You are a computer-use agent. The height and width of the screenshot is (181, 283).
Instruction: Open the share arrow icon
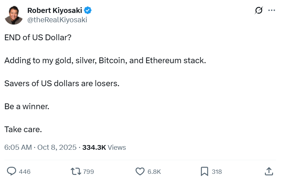[269, 171]
